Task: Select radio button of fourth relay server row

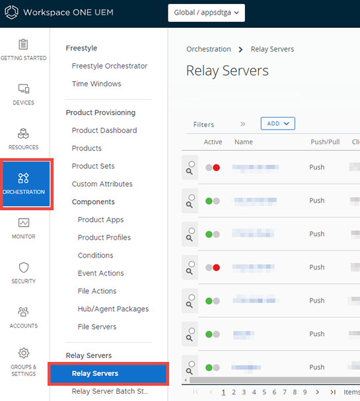Action: (x=192, y=264)
